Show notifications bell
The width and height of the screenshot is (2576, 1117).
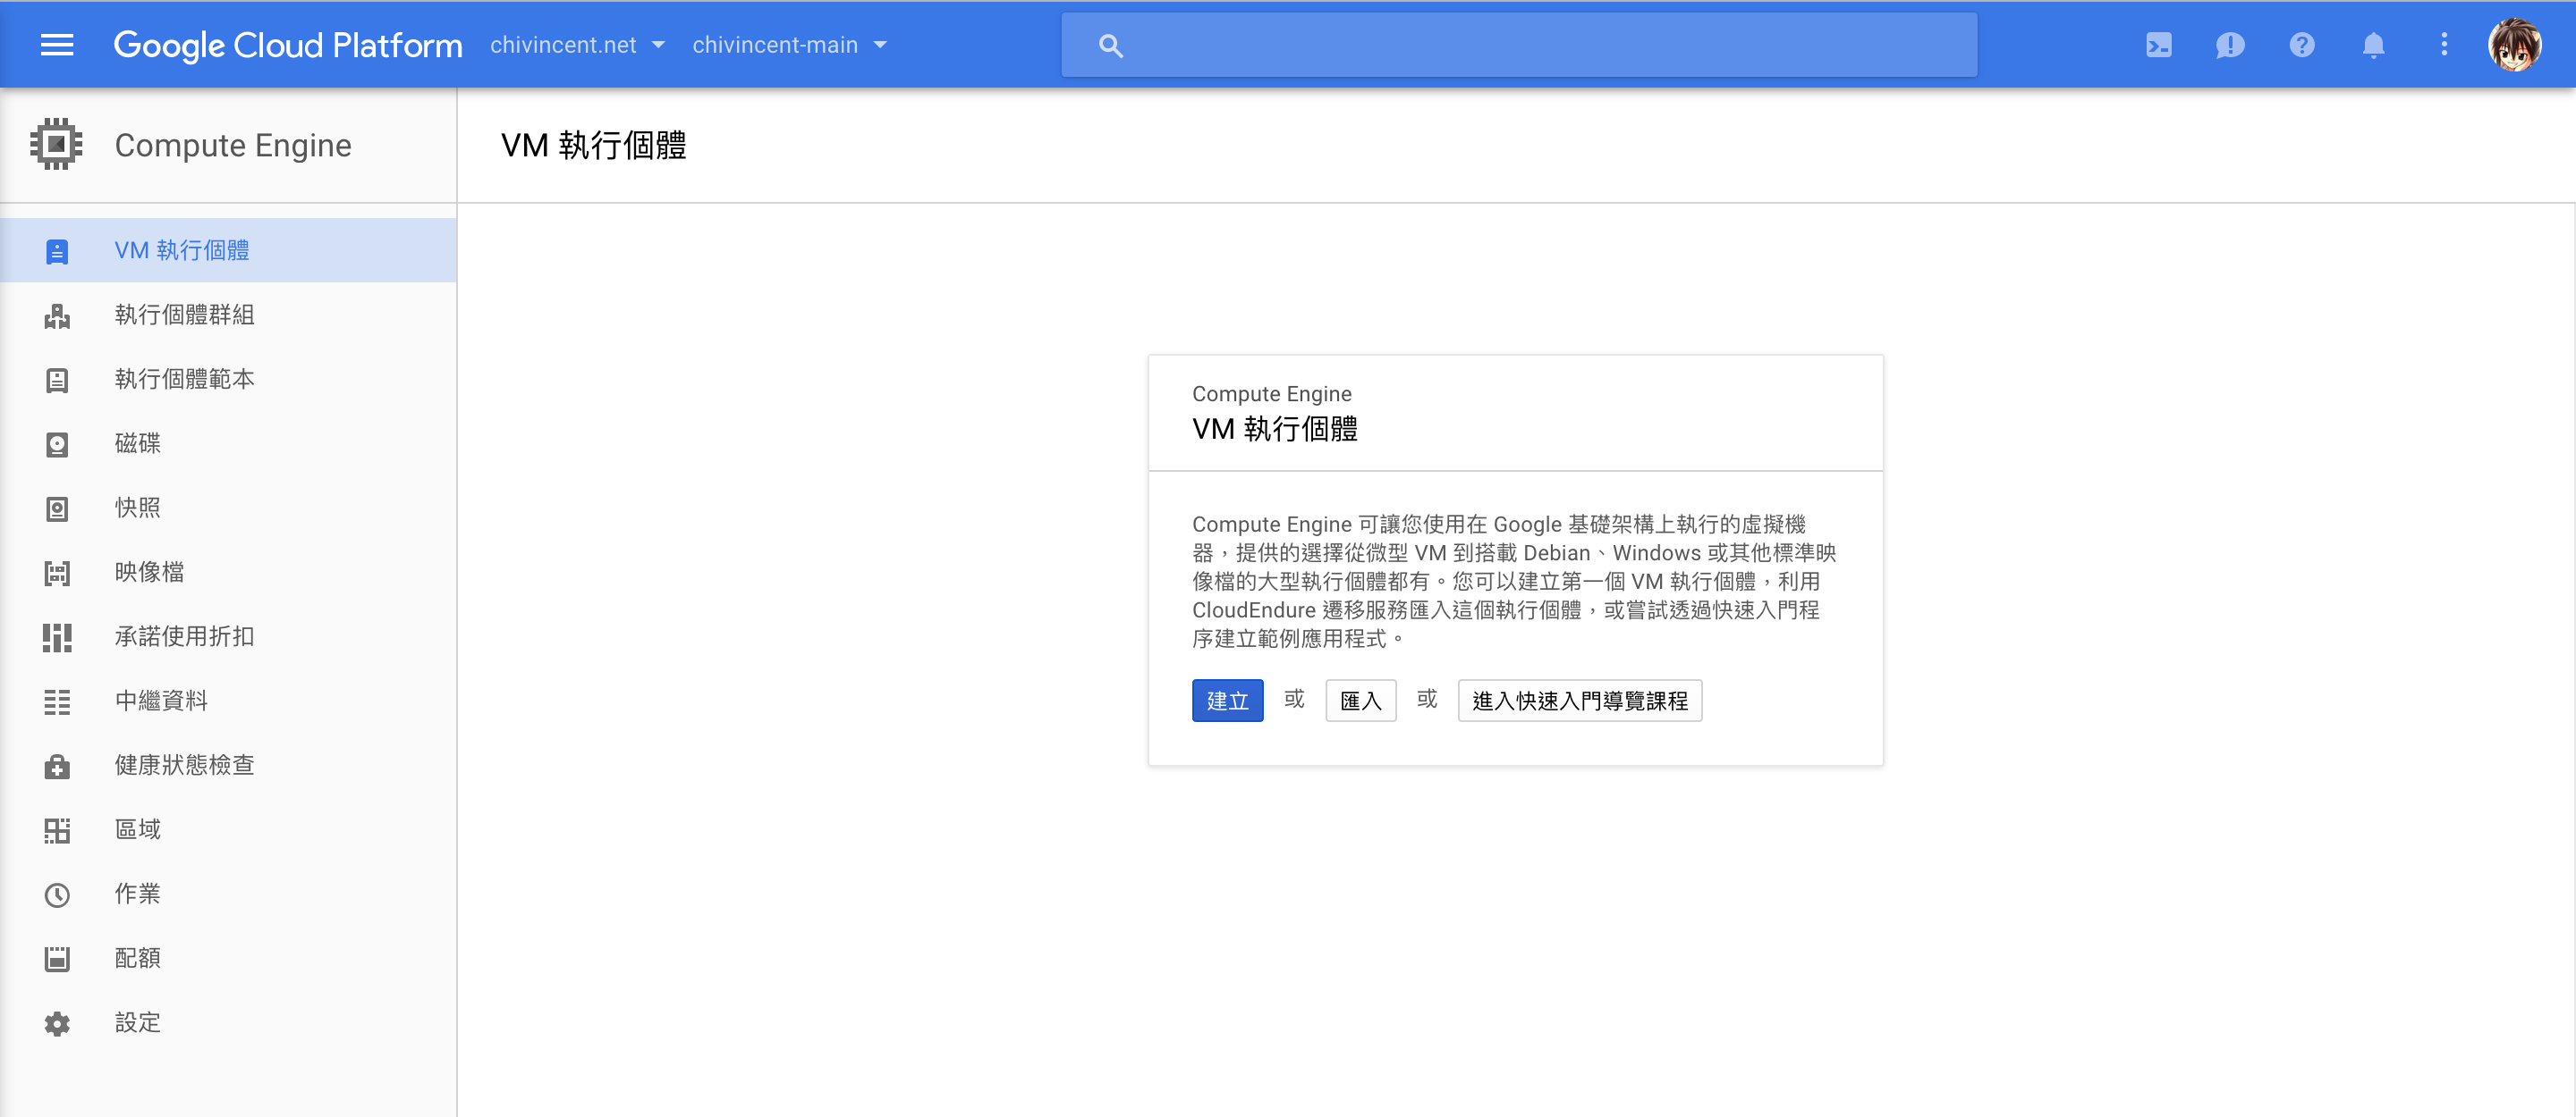pos(2373,45)
